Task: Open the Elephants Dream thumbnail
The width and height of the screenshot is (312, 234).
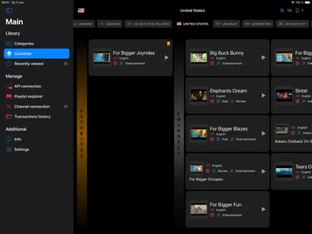Action: [199, 95]
